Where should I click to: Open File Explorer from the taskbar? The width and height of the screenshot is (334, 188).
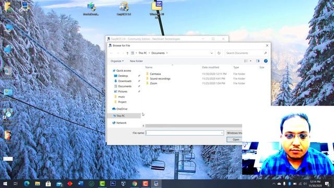[x=38, y=183]
